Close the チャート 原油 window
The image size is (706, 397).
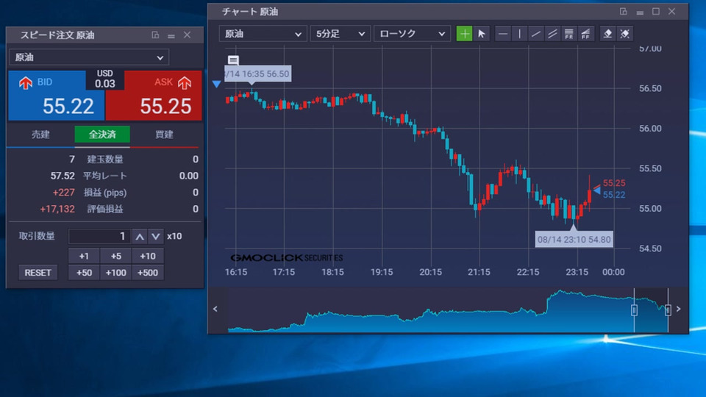coord(671,12)
